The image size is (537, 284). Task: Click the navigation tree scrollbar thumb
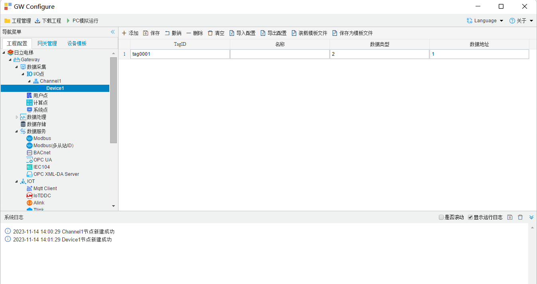point(113,100)
